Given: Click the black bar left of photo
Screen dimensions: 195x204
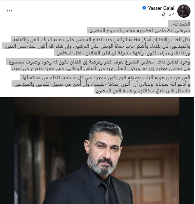Looking at the screenshot, I should [x=7, y=151].
